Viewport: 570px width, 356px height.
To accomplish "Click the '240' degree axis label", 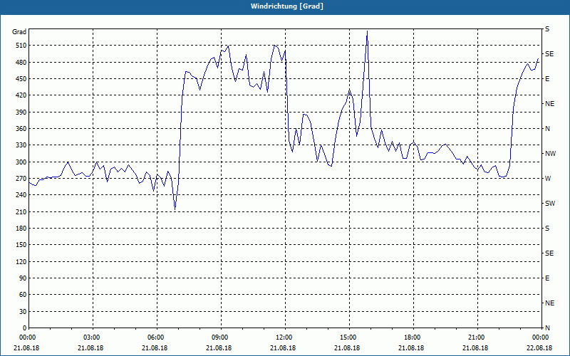I will coord(21,195).
